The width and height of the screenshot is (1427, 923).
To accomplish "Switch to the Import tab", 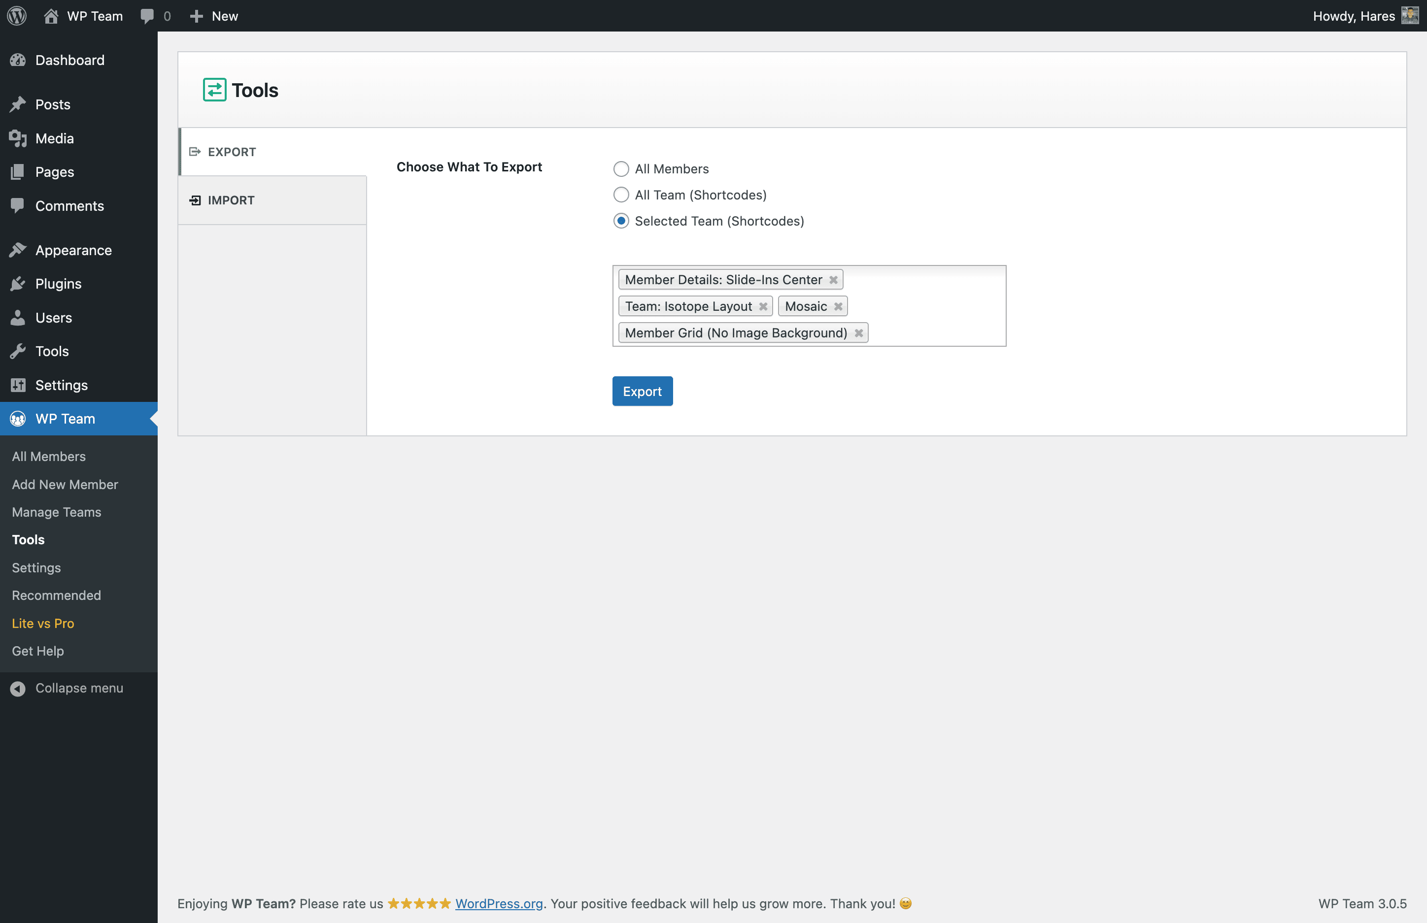I will pyautogui.click(x=231, y=200).
